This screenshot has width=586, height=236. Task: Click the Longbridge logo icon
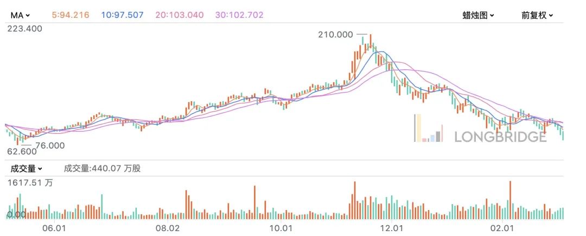428,129
